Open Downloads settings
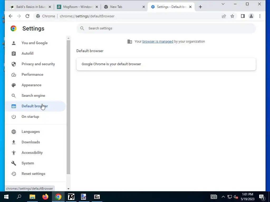The height and width of the screenshot is (202, 270). point(35,142)
